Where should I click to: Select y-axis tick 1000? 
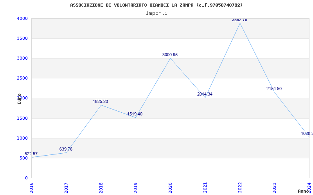[22, 138]
